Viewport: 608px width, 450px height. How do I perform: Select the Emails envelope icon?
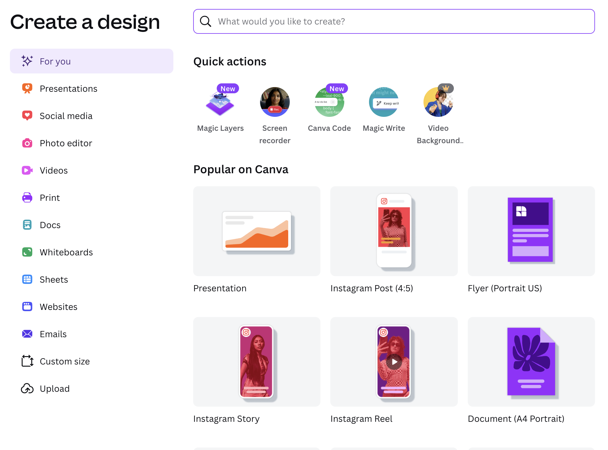[x=27, y=334]
